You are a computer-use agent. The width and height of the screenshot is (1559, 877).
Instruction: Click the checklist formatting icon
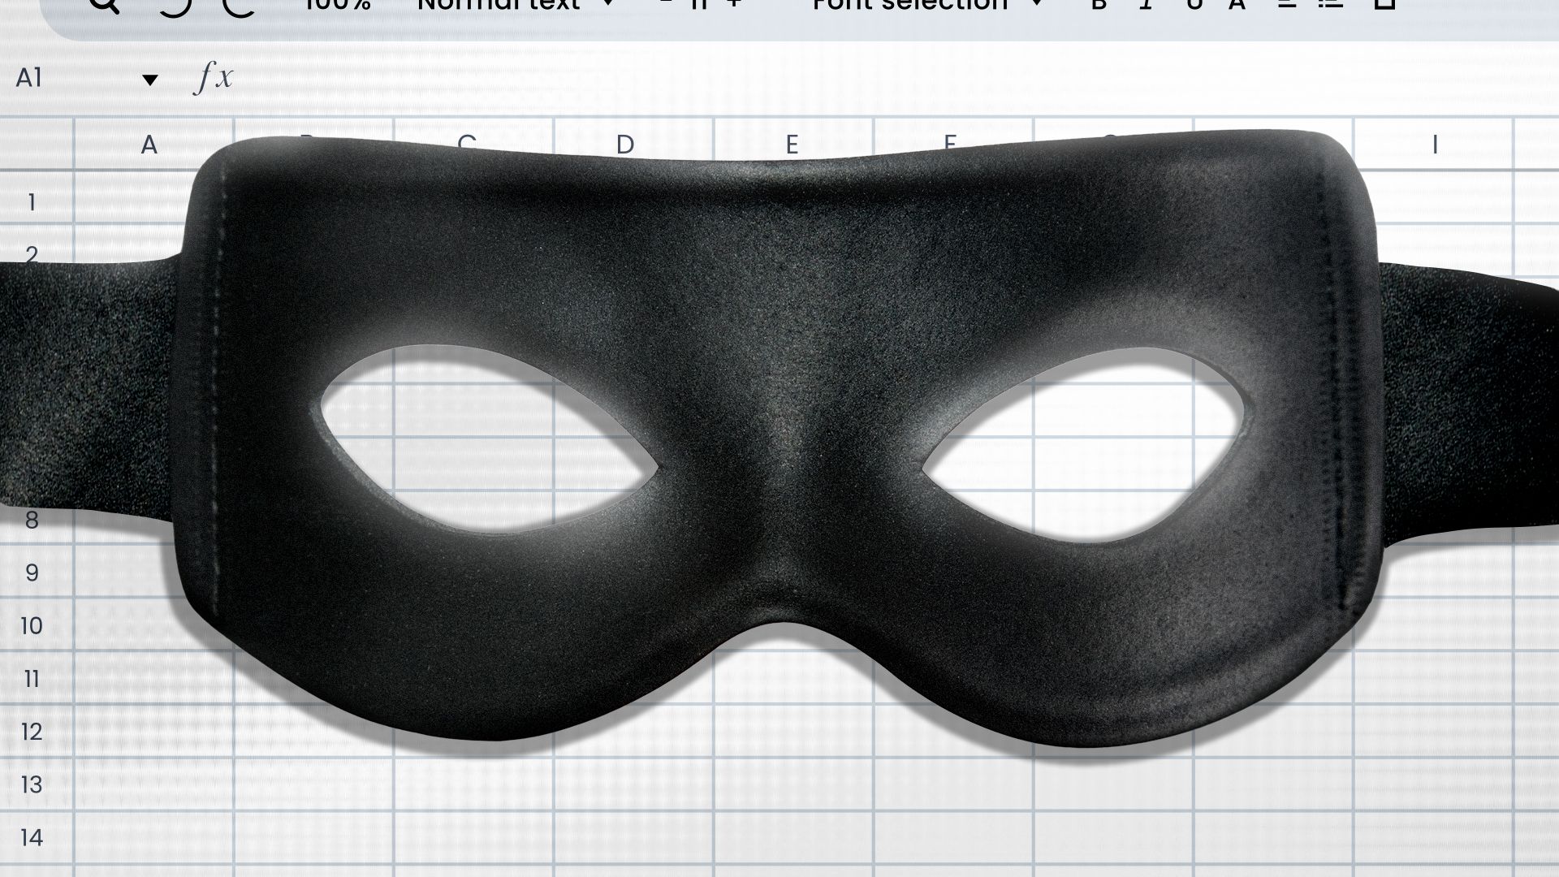click(1332, 6)
